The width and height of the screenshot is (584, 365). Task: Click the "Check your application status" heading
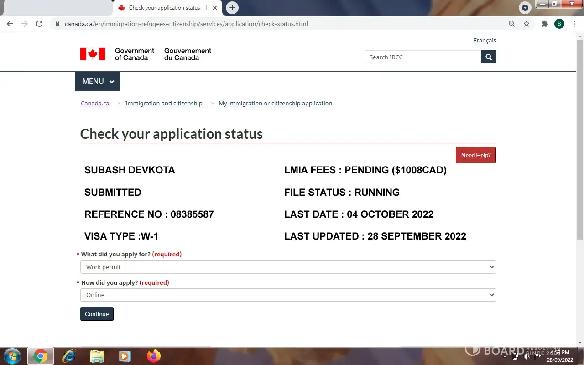pyautogui.click(x=172, y=134)
